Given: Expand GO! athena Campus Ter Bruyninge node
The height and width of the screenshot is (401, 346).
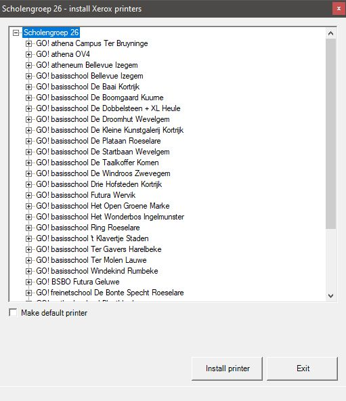Looking at the screenshot, I should [28, 44].
